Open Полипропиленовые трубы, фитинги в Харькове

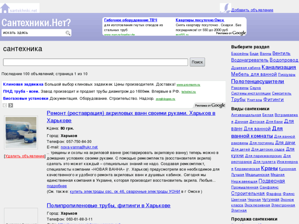pyautogui.click(x=109, y=206)
